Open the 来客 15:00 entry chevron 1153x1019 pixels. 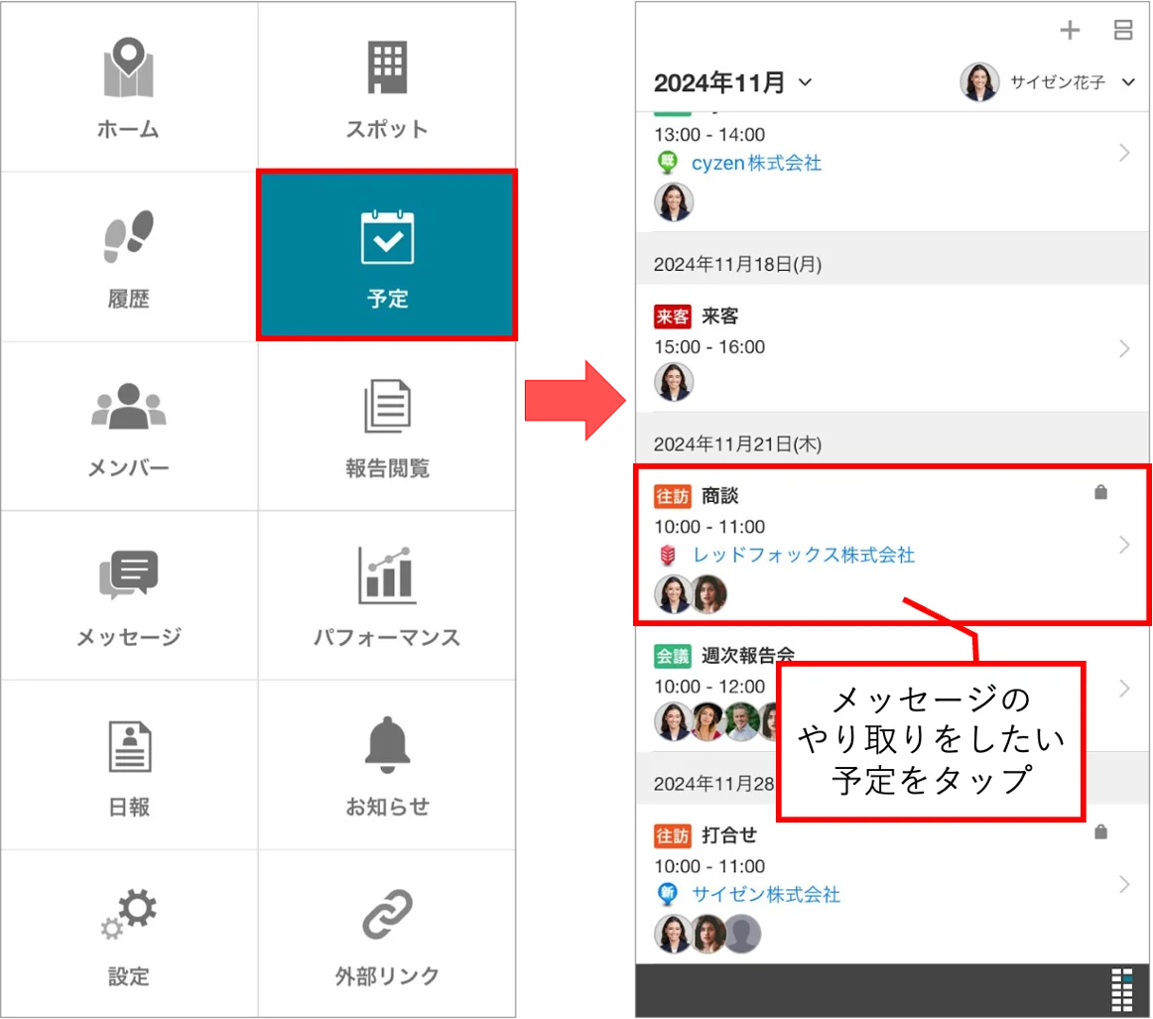(1124, 348)
